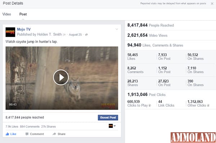
Task: Click 'Watch coyote jump in hunter's lap' caption
Action: tap(31, 42)
